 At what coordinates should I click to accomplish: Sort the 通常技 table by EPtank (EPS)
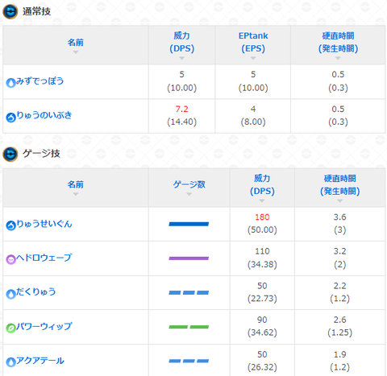(x=253, y=45)
